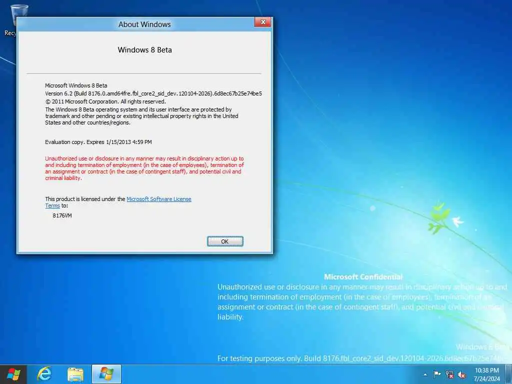Click the Microsoft Windows 8 Beta line
512x384 pixels.
pos(76,85)
